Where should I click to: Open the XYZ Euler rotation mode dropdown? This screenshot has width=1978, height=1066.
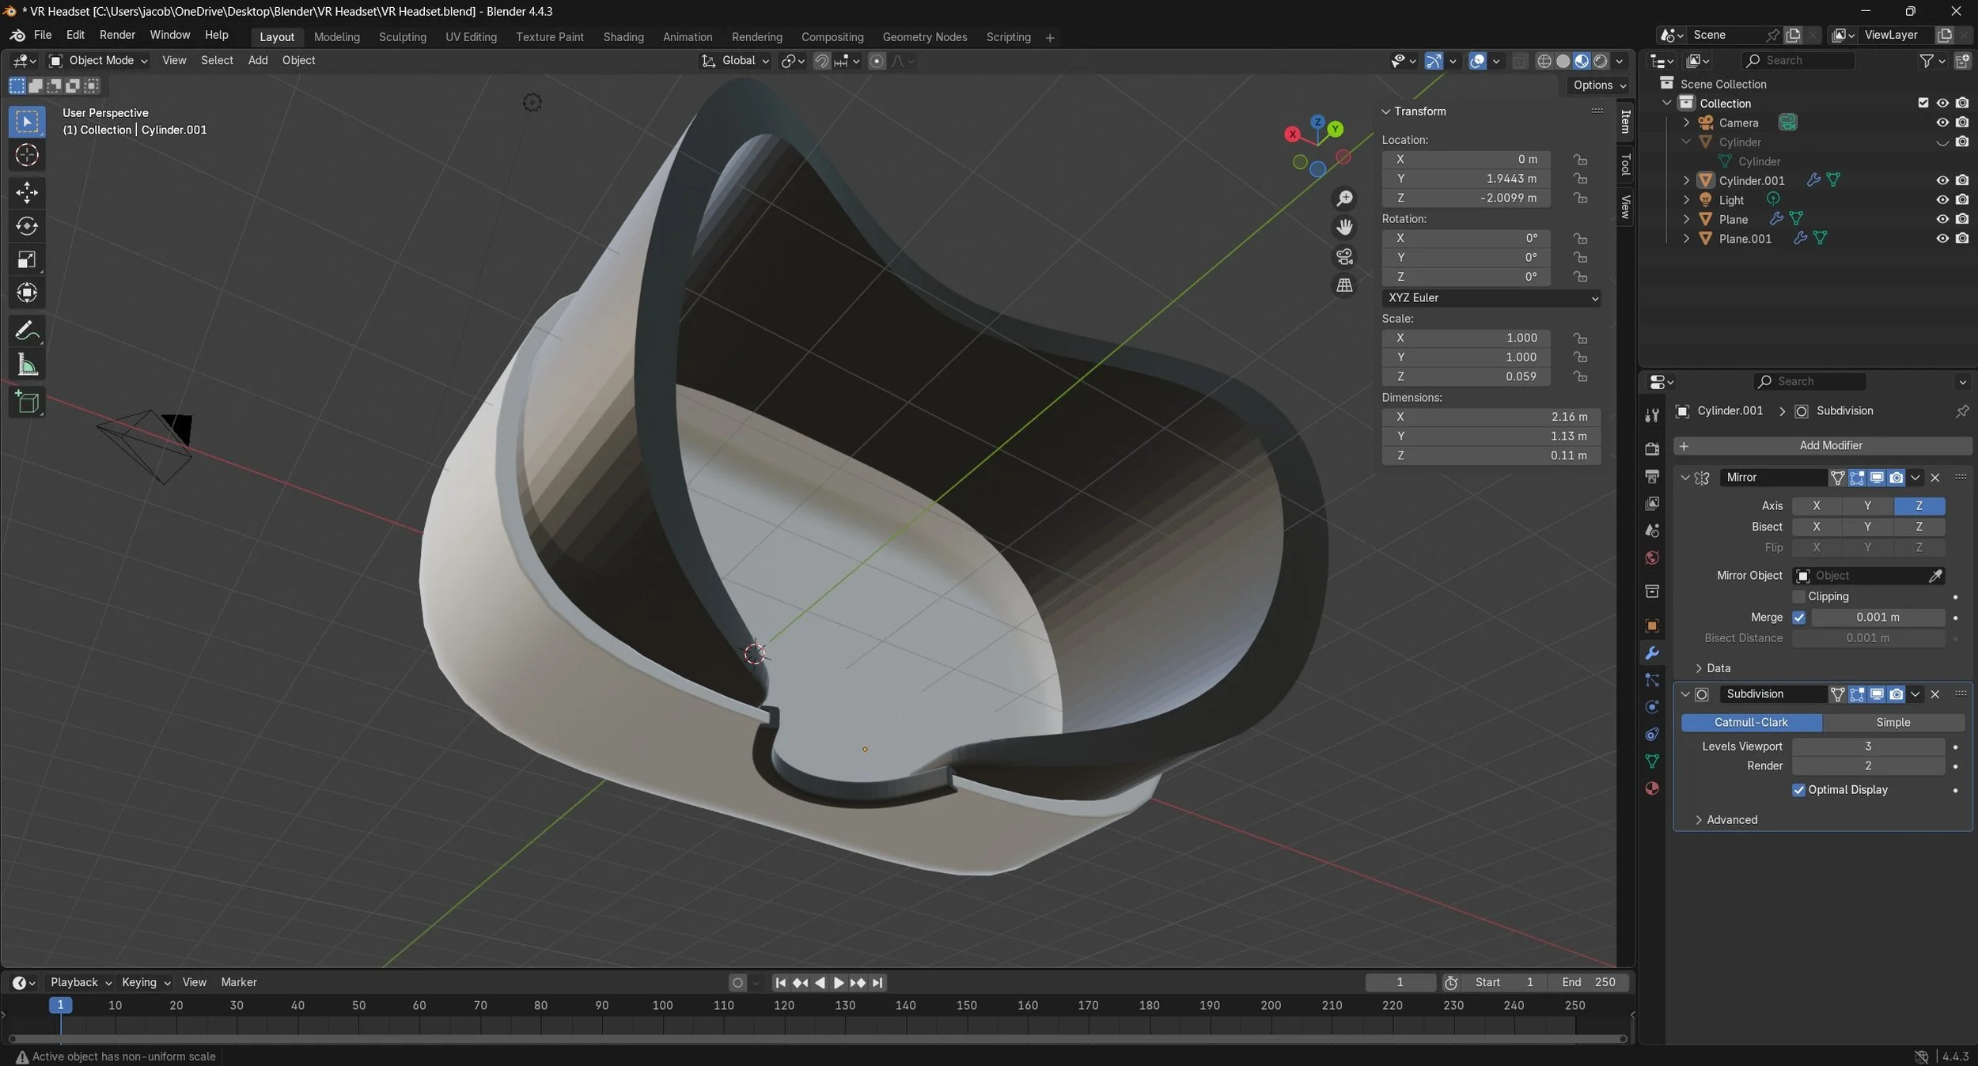[x=1491, y=297]
